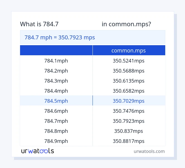Select the 784.9mph table cell

pyautogui.click(x=56, y=141)
